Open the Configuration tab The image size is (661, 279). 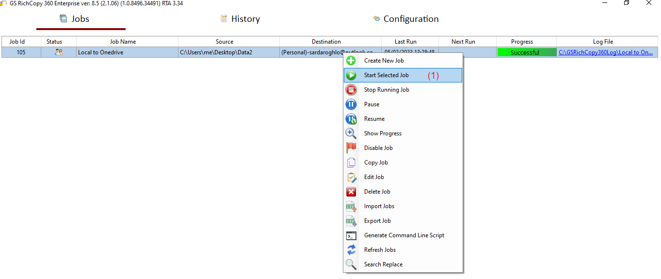[x=406, y=19]
